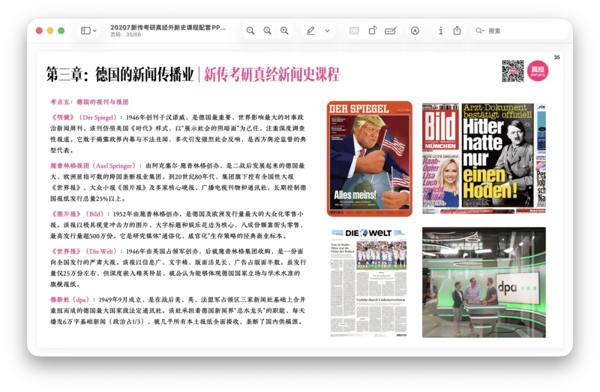Click the Der Spiegel magazine cover image
The image size is (600, 392).
pyautogui.click(x=369, y=159)
